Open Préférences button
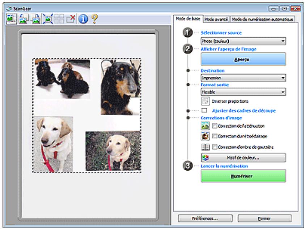Viewport: 305px width, 229px height. point(205,218)
